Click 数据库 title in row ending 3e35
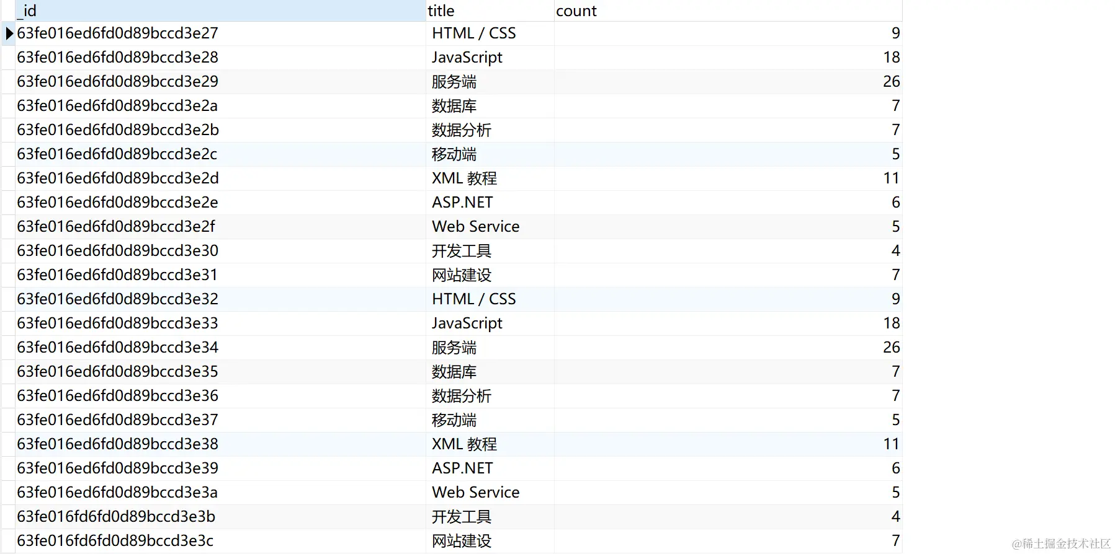The image size is (1115, 554). tap(490, 372)
